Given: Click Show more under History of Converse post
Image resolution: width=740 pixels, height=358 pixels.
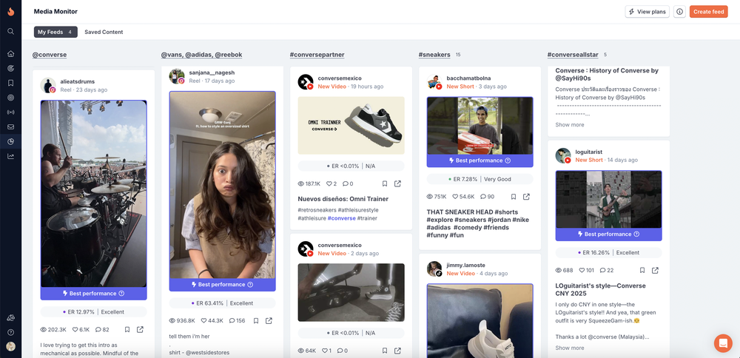Looking at the screenshot, I should click(x=570, y=125).
